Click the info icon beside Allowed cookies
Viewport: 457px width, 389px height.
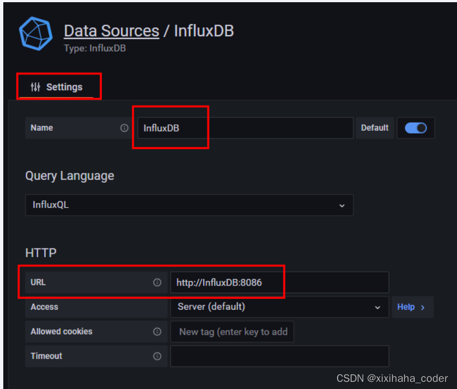coord(158,332)
